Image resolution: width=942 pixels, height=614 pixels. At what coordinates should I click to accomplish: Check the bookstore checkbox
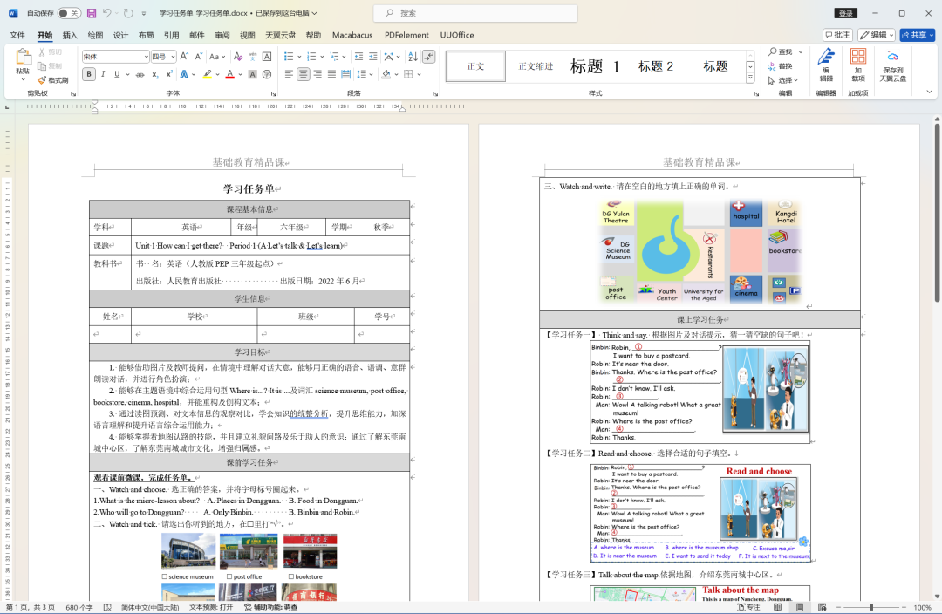pos(291,576)
